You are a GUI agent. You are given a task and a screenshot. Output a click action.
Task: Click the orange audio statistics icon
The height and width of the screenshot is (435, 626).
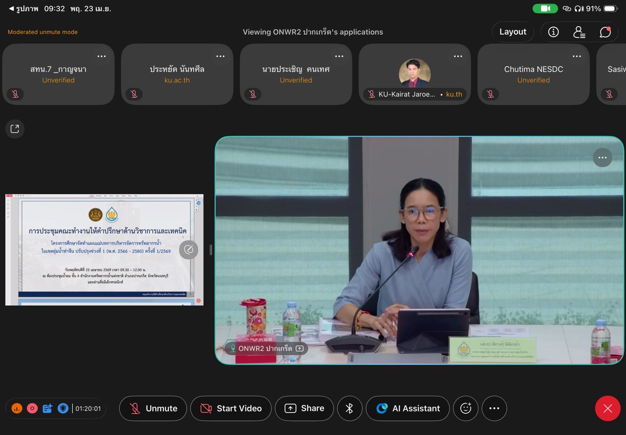click(17, 408)
